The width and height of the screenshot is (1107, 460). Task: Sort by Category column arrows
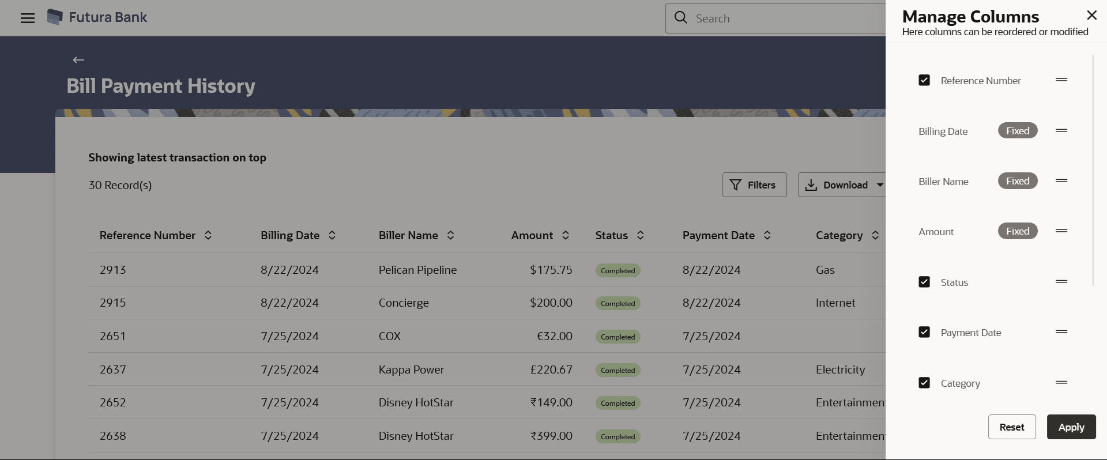[x=875, y=235]
